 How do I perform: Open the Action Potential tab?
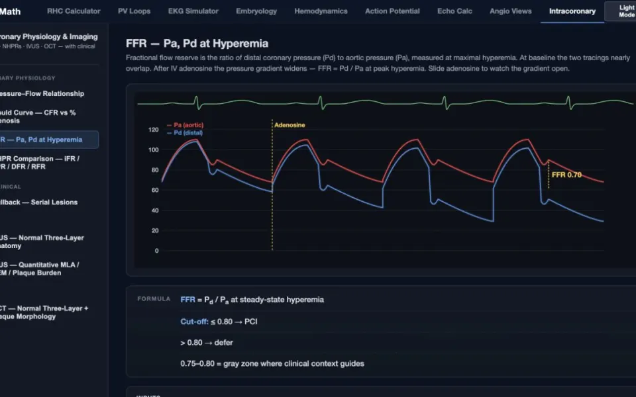click(392, 11)
